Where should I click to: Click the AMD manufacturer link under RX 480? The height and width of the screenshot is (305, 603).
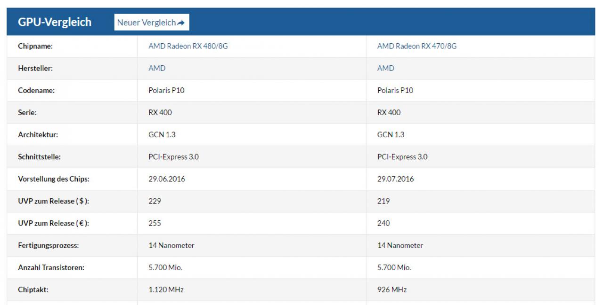click(x=157, y=68)
